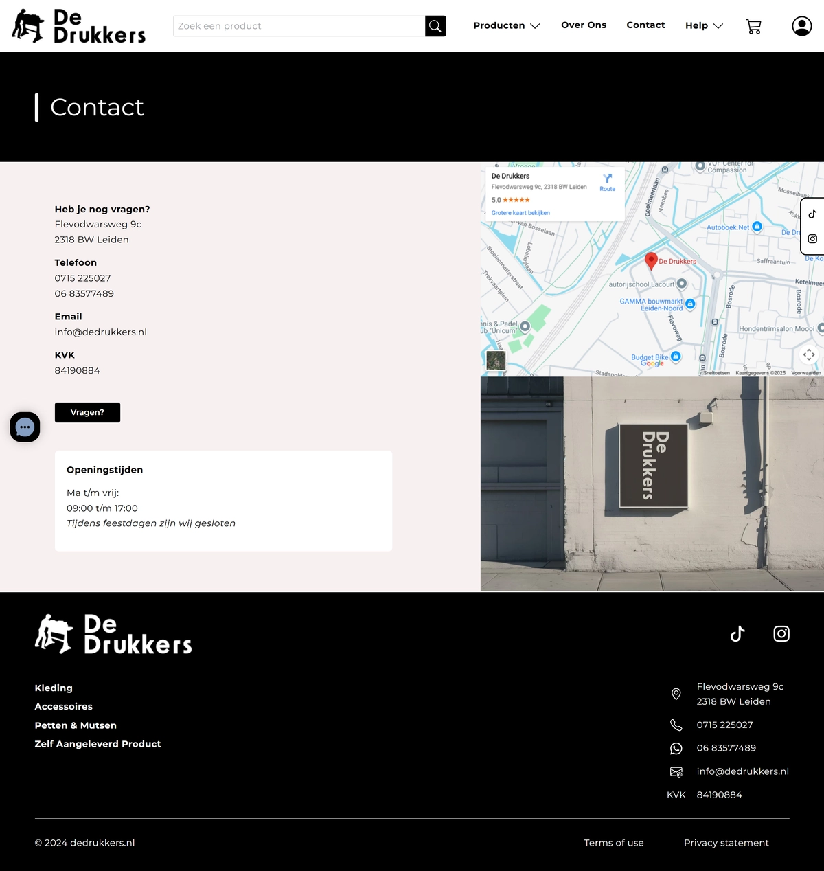
Task: Open TikTok from the footer
Action: click(737, 633)
